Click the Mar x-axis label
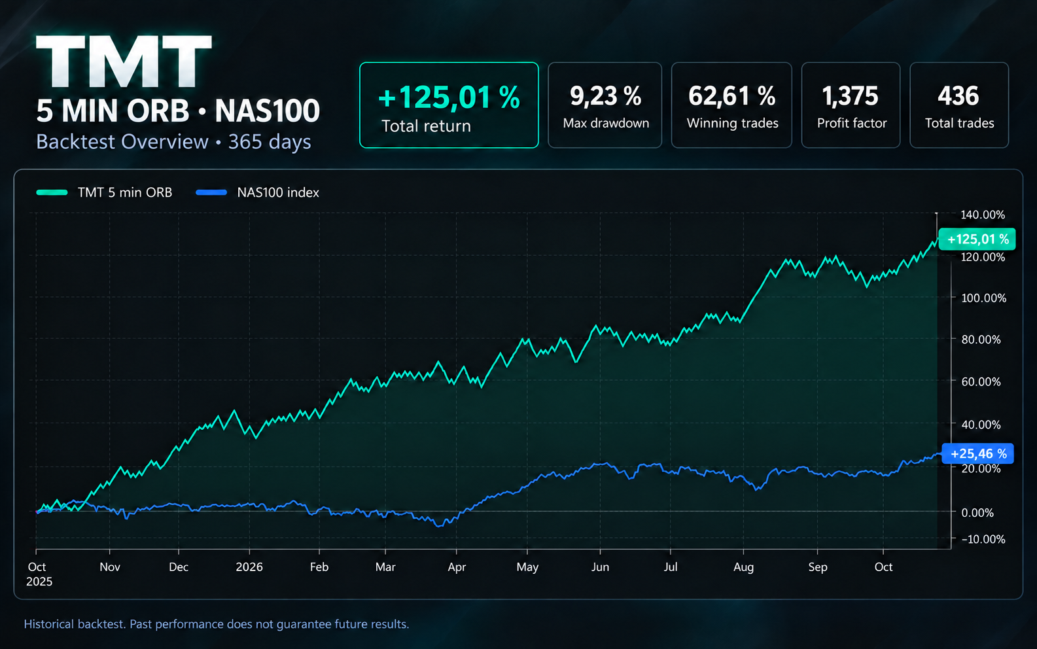1037x649 pixels. point(385,567)
